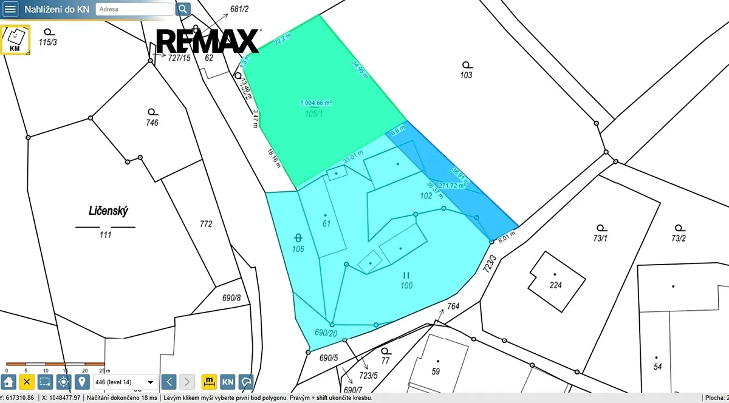Focus the Adresa search field

pyautogui.click(x=134, y=9)
